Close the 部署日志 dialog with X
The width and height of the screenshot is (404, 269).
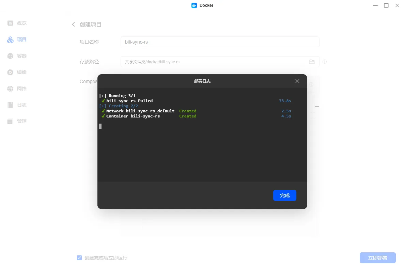coord(297,81)
